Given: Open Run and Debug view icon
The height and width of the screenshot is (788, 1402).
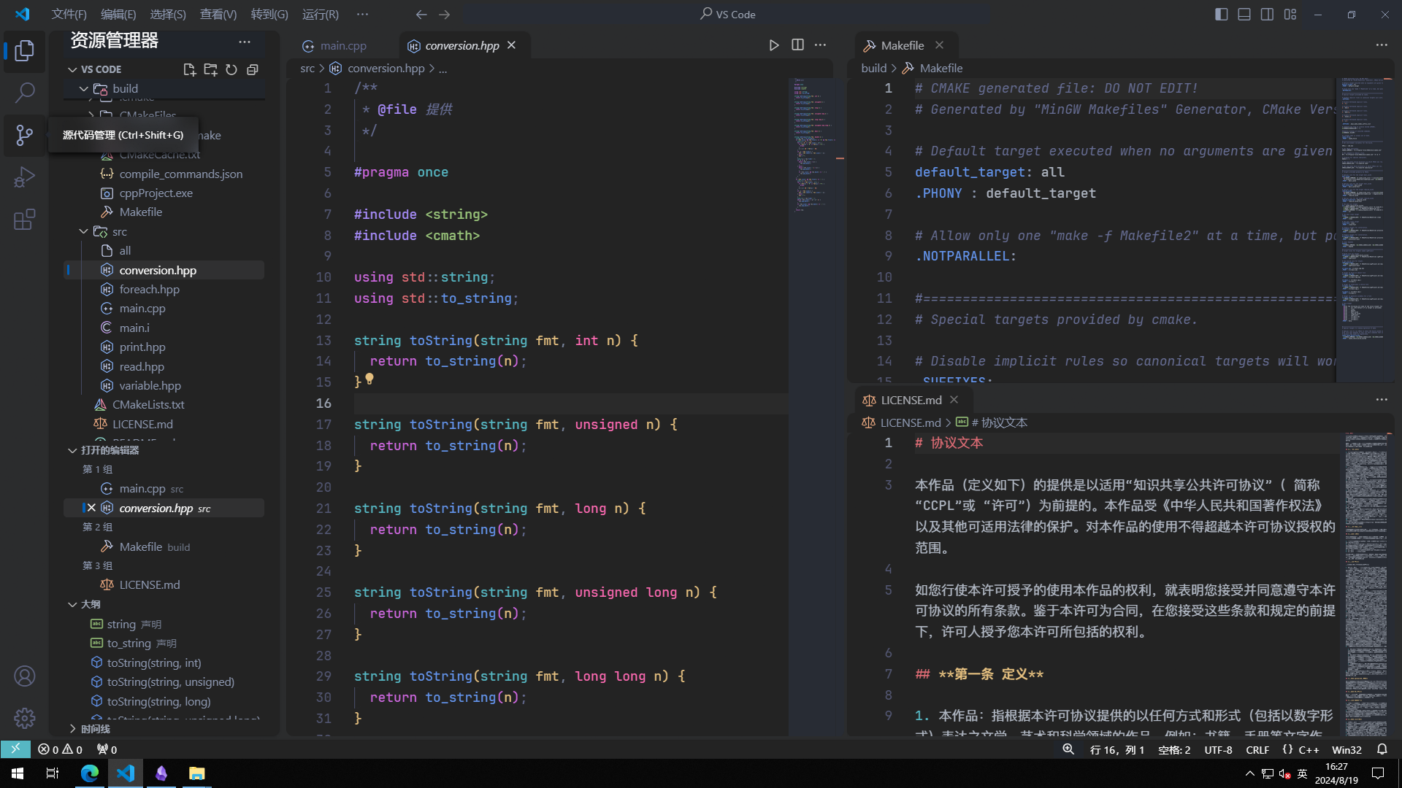Looking at the screenshot, I should [24, 177].
